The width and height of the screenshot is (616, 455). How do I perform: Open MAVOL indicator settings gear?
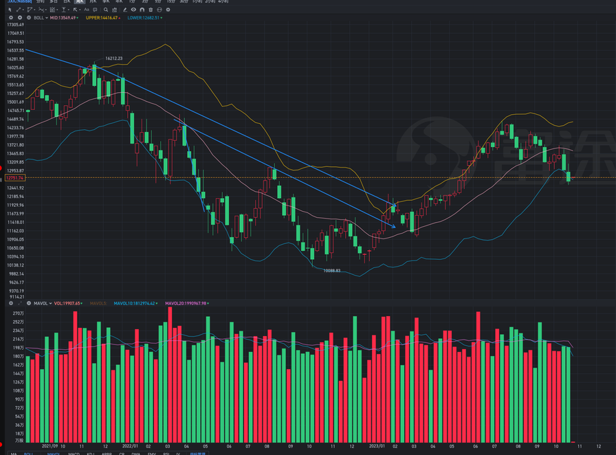tap(10, 303)
